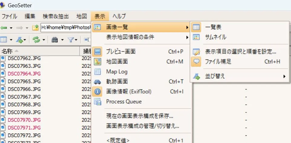Viewport: 291px width, 143px height.
Task: Toggle 画像情報 (ExifTool) panel
Action: pos(129,92)
